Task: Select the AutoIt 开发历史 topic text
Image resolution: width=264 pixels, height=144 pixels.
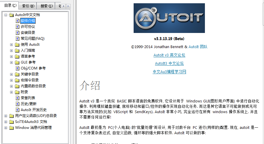Action: [x=34, y=110]
